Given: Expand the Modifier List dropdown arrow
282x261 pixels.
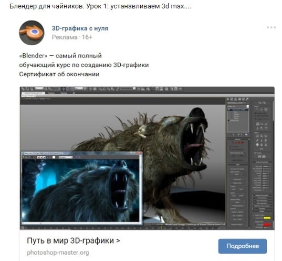Looking at the screenshot, I should (248, 106).
